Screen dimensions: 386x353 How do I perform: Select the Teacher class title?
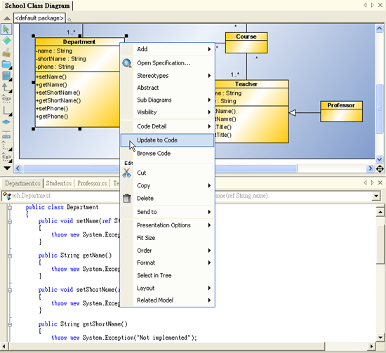coord(246,84)
